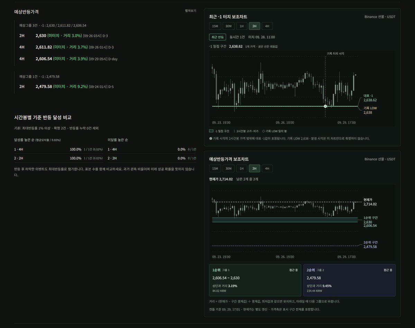Click the 대표 -1 2,638.62 chart label
The width and height of the screenshot is (415, 328).
(370, 98)
